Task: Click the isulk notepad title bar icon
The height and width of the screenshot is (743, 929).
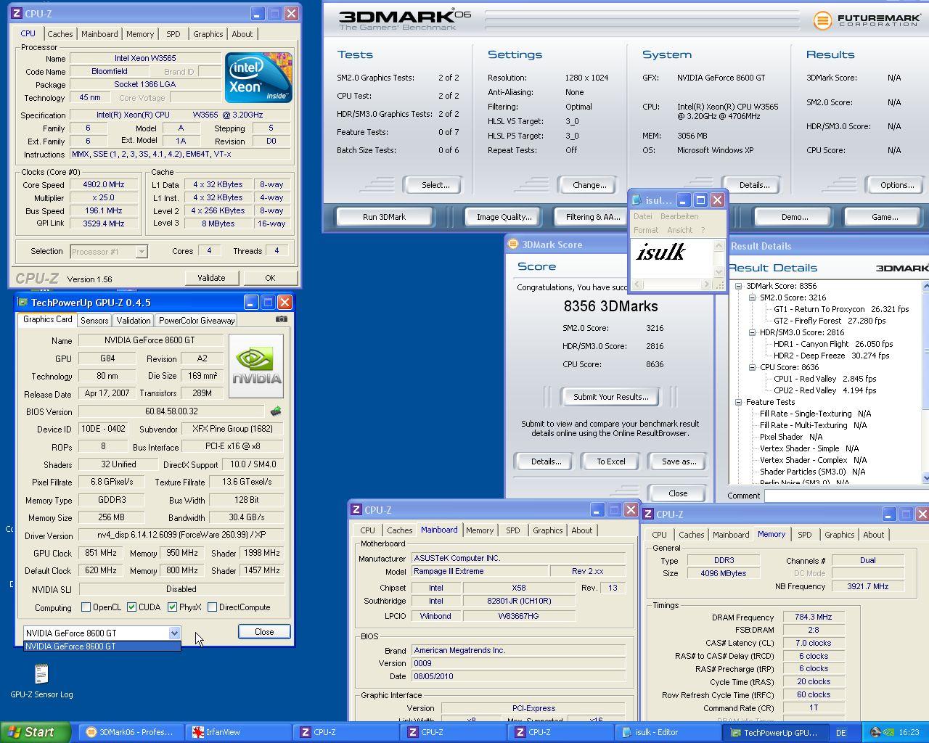Action: click(637, 200)
